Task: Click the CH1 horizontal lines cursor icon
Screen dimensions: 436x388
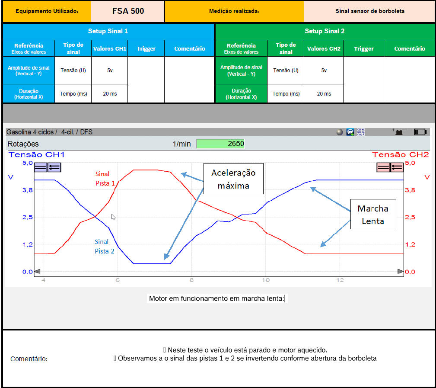Action: [x=41, y=167]
